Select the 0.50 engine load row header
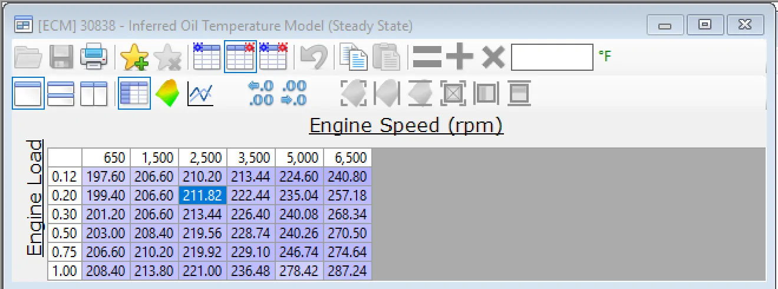This screenshot has height=289, width=778. (x=65, y=233)
